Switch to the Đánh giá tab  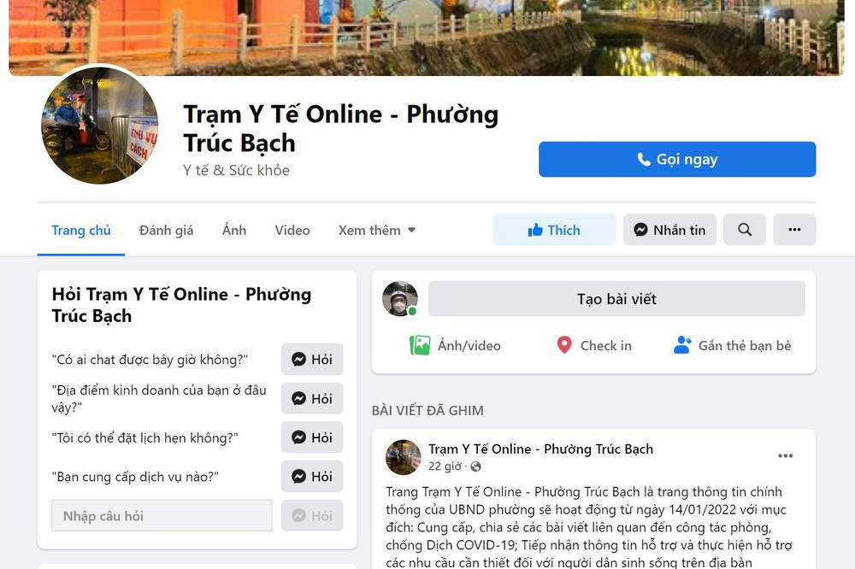click(167, 230)
